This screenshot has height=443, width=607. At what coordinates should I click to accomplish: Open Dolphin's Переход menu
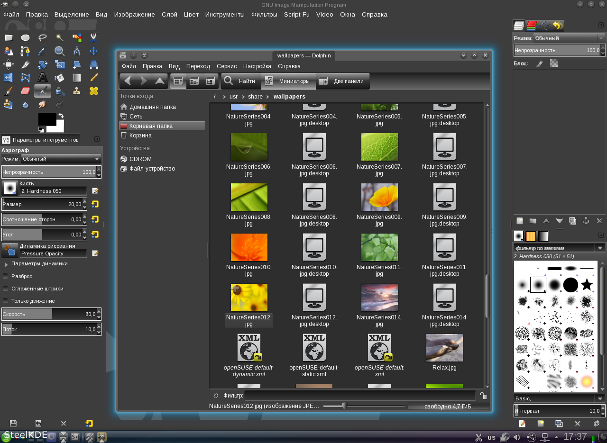coord(198,66)
